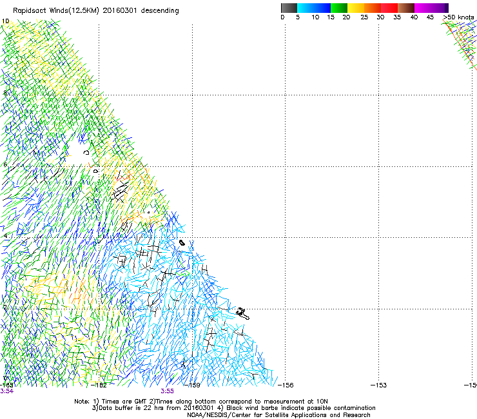Screen dimensions: 477x419
Task: Click the '0' label under the color legend
Action: 282,17
